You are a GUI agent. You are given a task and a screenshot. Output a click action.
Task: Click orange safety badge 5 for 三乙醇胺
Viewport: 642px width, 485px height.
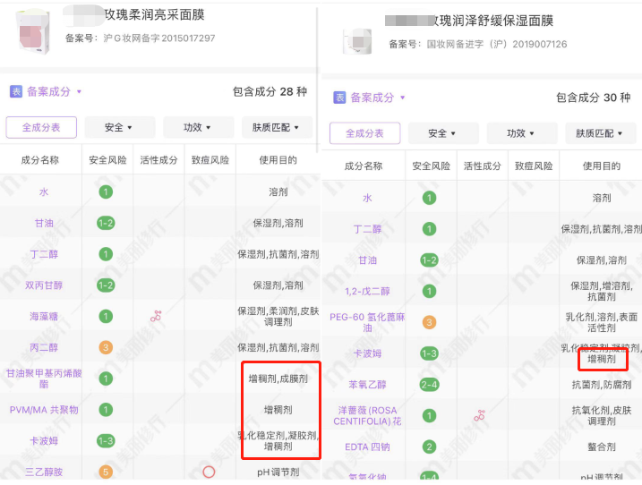(106, 472)
